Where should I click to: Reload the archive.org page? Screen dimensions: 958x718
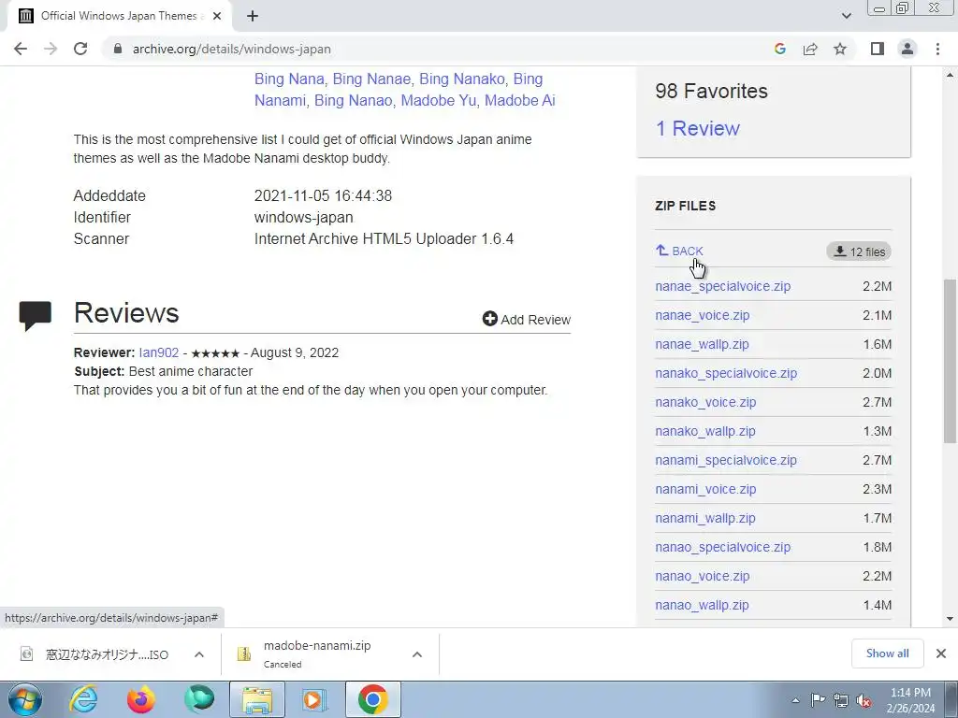(80, 49)
